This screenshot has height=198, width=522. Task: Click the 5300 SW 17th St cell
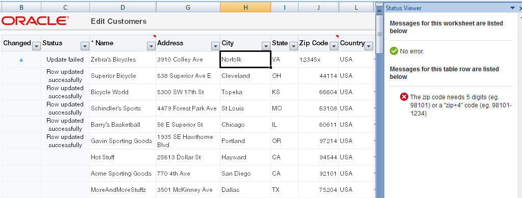click(188, 92)
